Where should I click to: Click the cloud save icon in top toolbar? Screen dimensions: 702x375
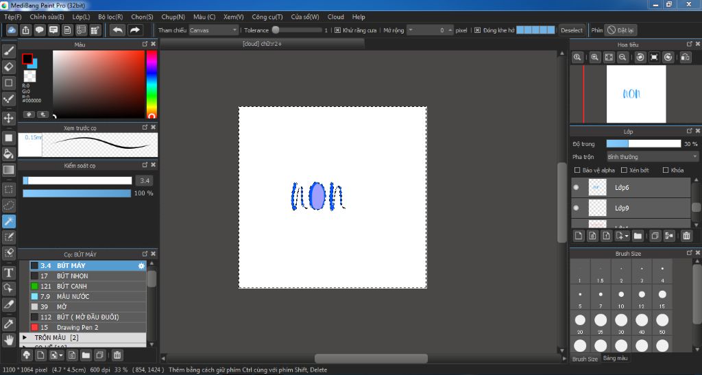tap(12, 30)
